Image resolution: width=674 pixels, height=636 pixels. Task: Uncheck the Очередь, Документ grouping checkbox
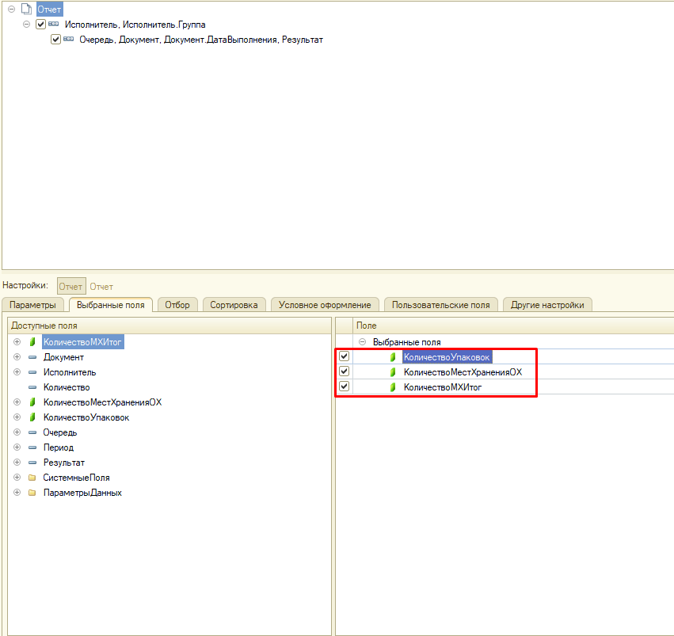coord(56,39)
